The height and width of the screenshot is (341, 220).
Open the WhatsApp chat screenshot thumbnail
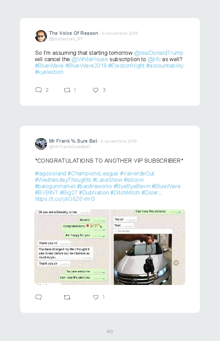click(x=72, y=247)
